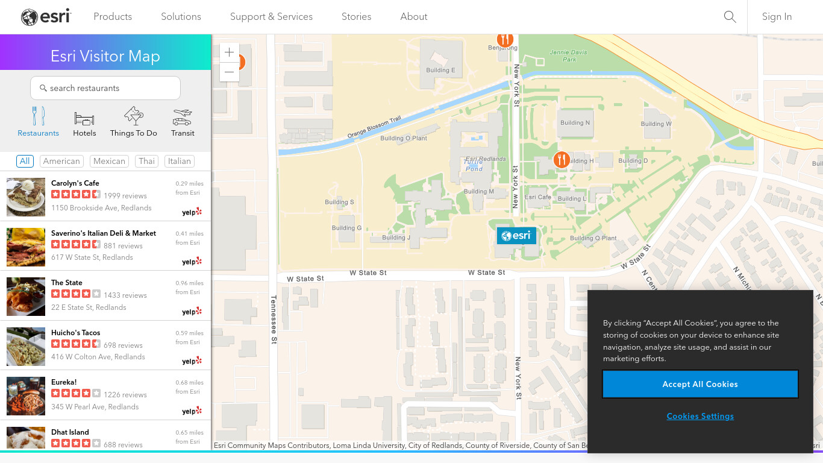Click restaurant marker near Building H

click(562, 160)
